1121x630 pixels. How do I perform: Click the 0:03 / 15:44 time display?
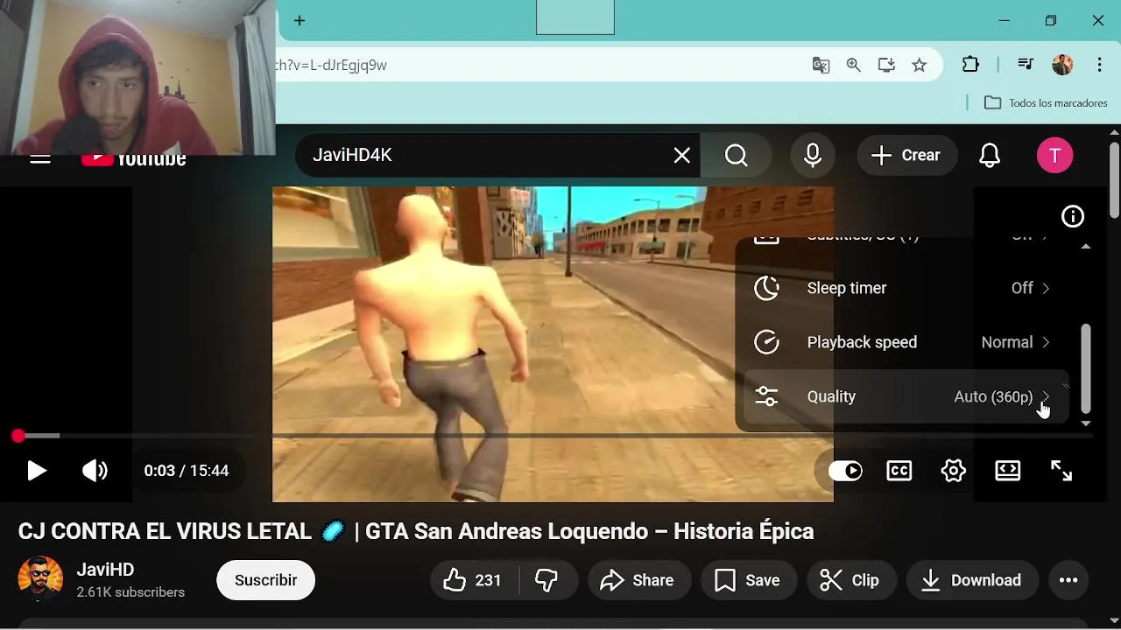(x=187, y=471)
